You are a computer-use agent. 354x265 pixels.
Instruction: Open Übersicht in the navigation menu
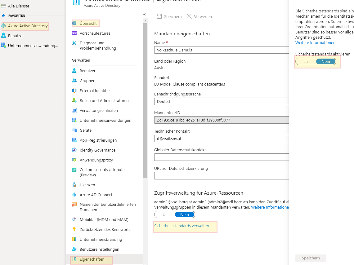88,23
